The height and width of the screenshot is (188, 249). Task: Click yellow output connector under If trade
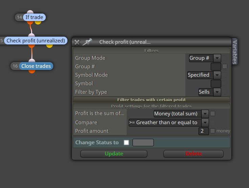click(x=38, y=22)
